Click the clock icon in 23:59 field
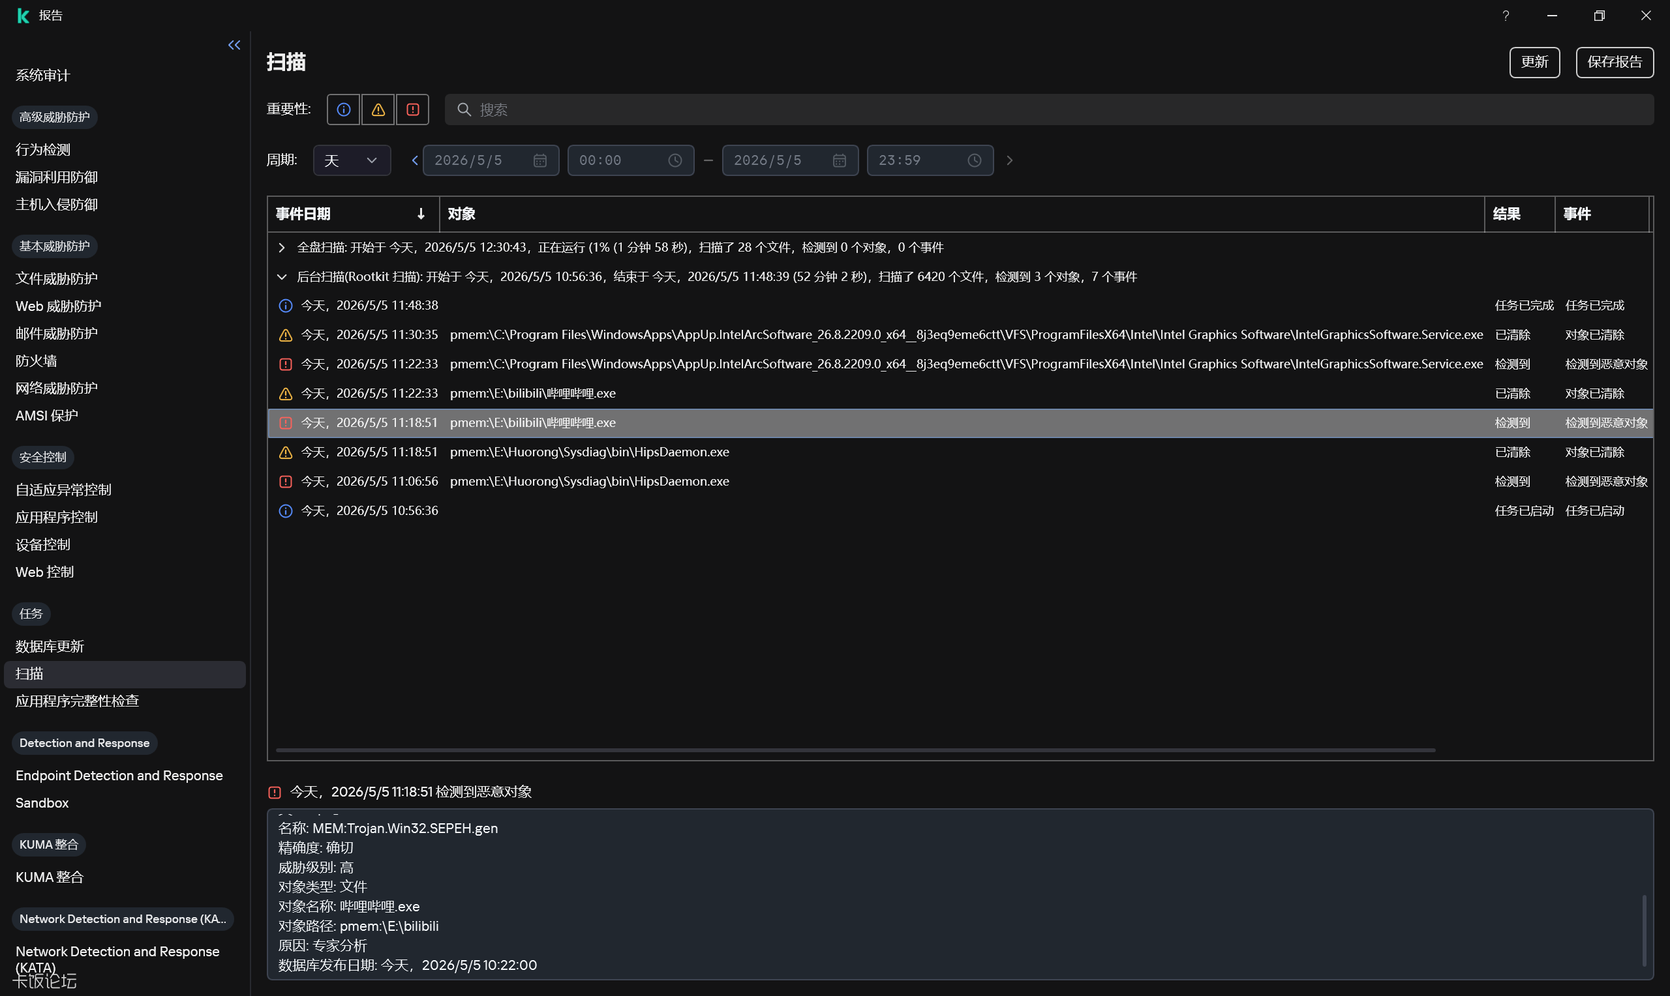The width and height of the screenshot is (1670, 996). point(975,160)
